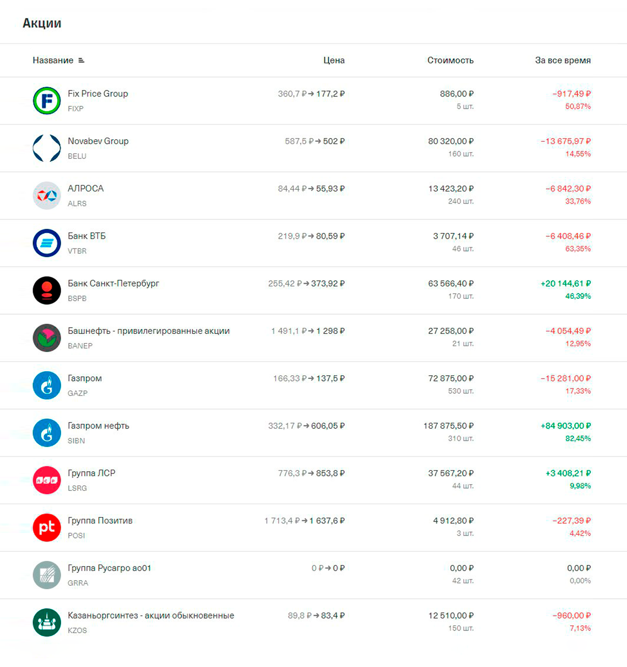Open the Банк Санкт-Петербург logo
The width and height of the screenshot is (627, 667).
[47, 290]
